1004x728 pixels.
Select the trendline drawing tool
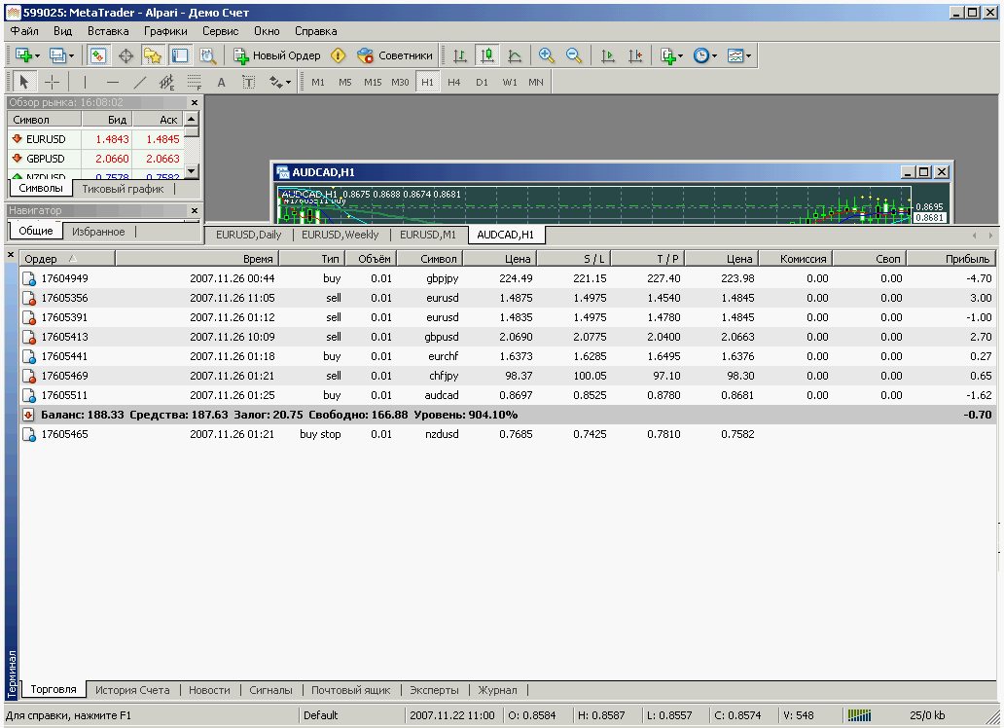point(139,82)
